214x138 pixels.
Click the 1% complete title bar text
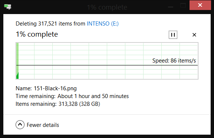pos(107,7)
